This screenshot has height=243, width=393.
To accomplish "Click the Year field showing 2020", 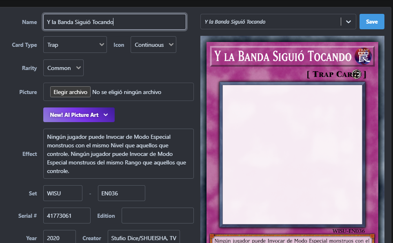I will [x=60, y=237].
